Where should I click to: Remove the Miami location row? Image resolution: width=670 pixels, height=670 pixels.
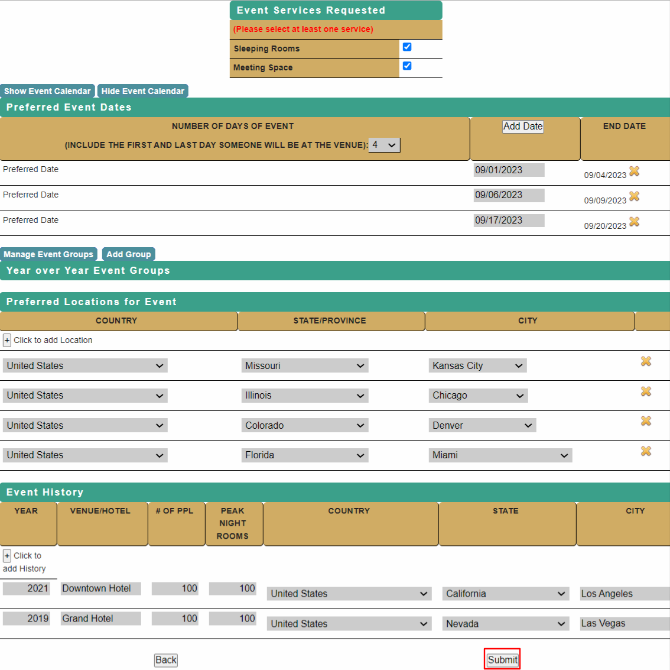click(646, 451)
